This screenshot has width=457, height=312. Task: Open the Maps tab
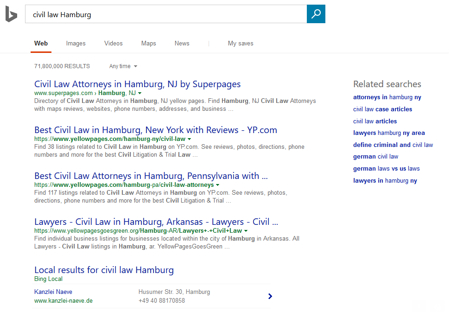(x=148, y=43)
